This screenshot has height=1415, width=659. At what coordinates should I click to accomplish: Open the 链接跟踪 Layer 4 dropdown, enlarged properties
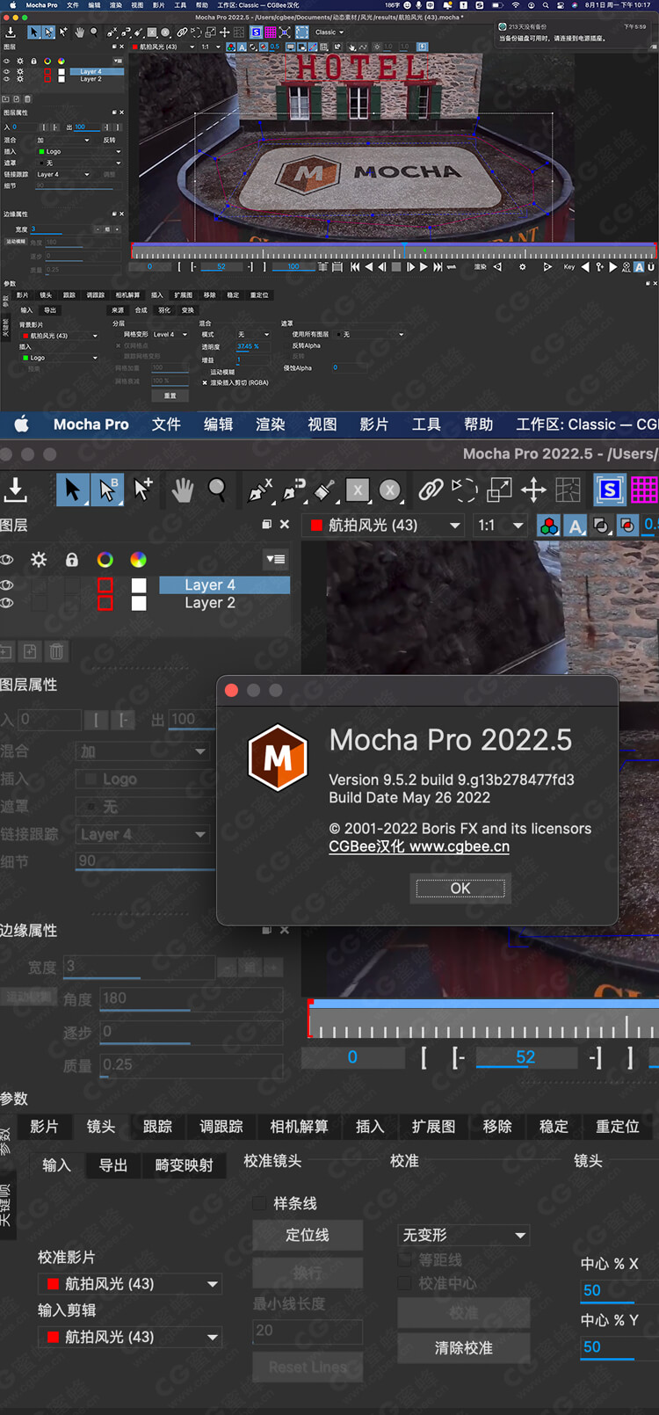click(x=143, y=834)
